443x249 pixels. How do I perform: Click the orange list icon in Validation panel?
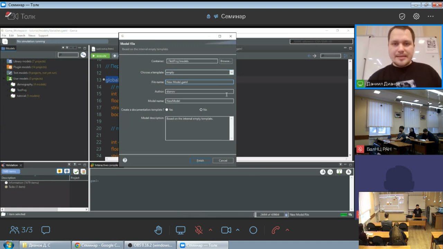(x=83, y=172)
